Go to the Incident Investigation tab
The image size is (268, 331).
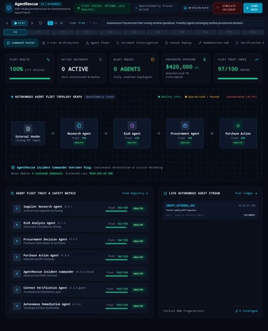pos(137,43)
